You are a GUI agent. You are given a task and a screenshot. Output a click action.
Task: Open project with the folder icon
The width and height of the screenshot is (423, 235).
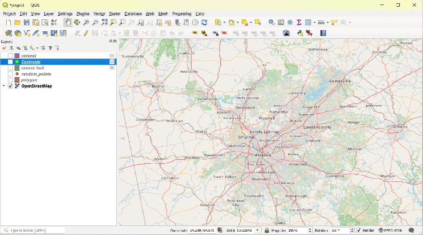tap(17, 22)
